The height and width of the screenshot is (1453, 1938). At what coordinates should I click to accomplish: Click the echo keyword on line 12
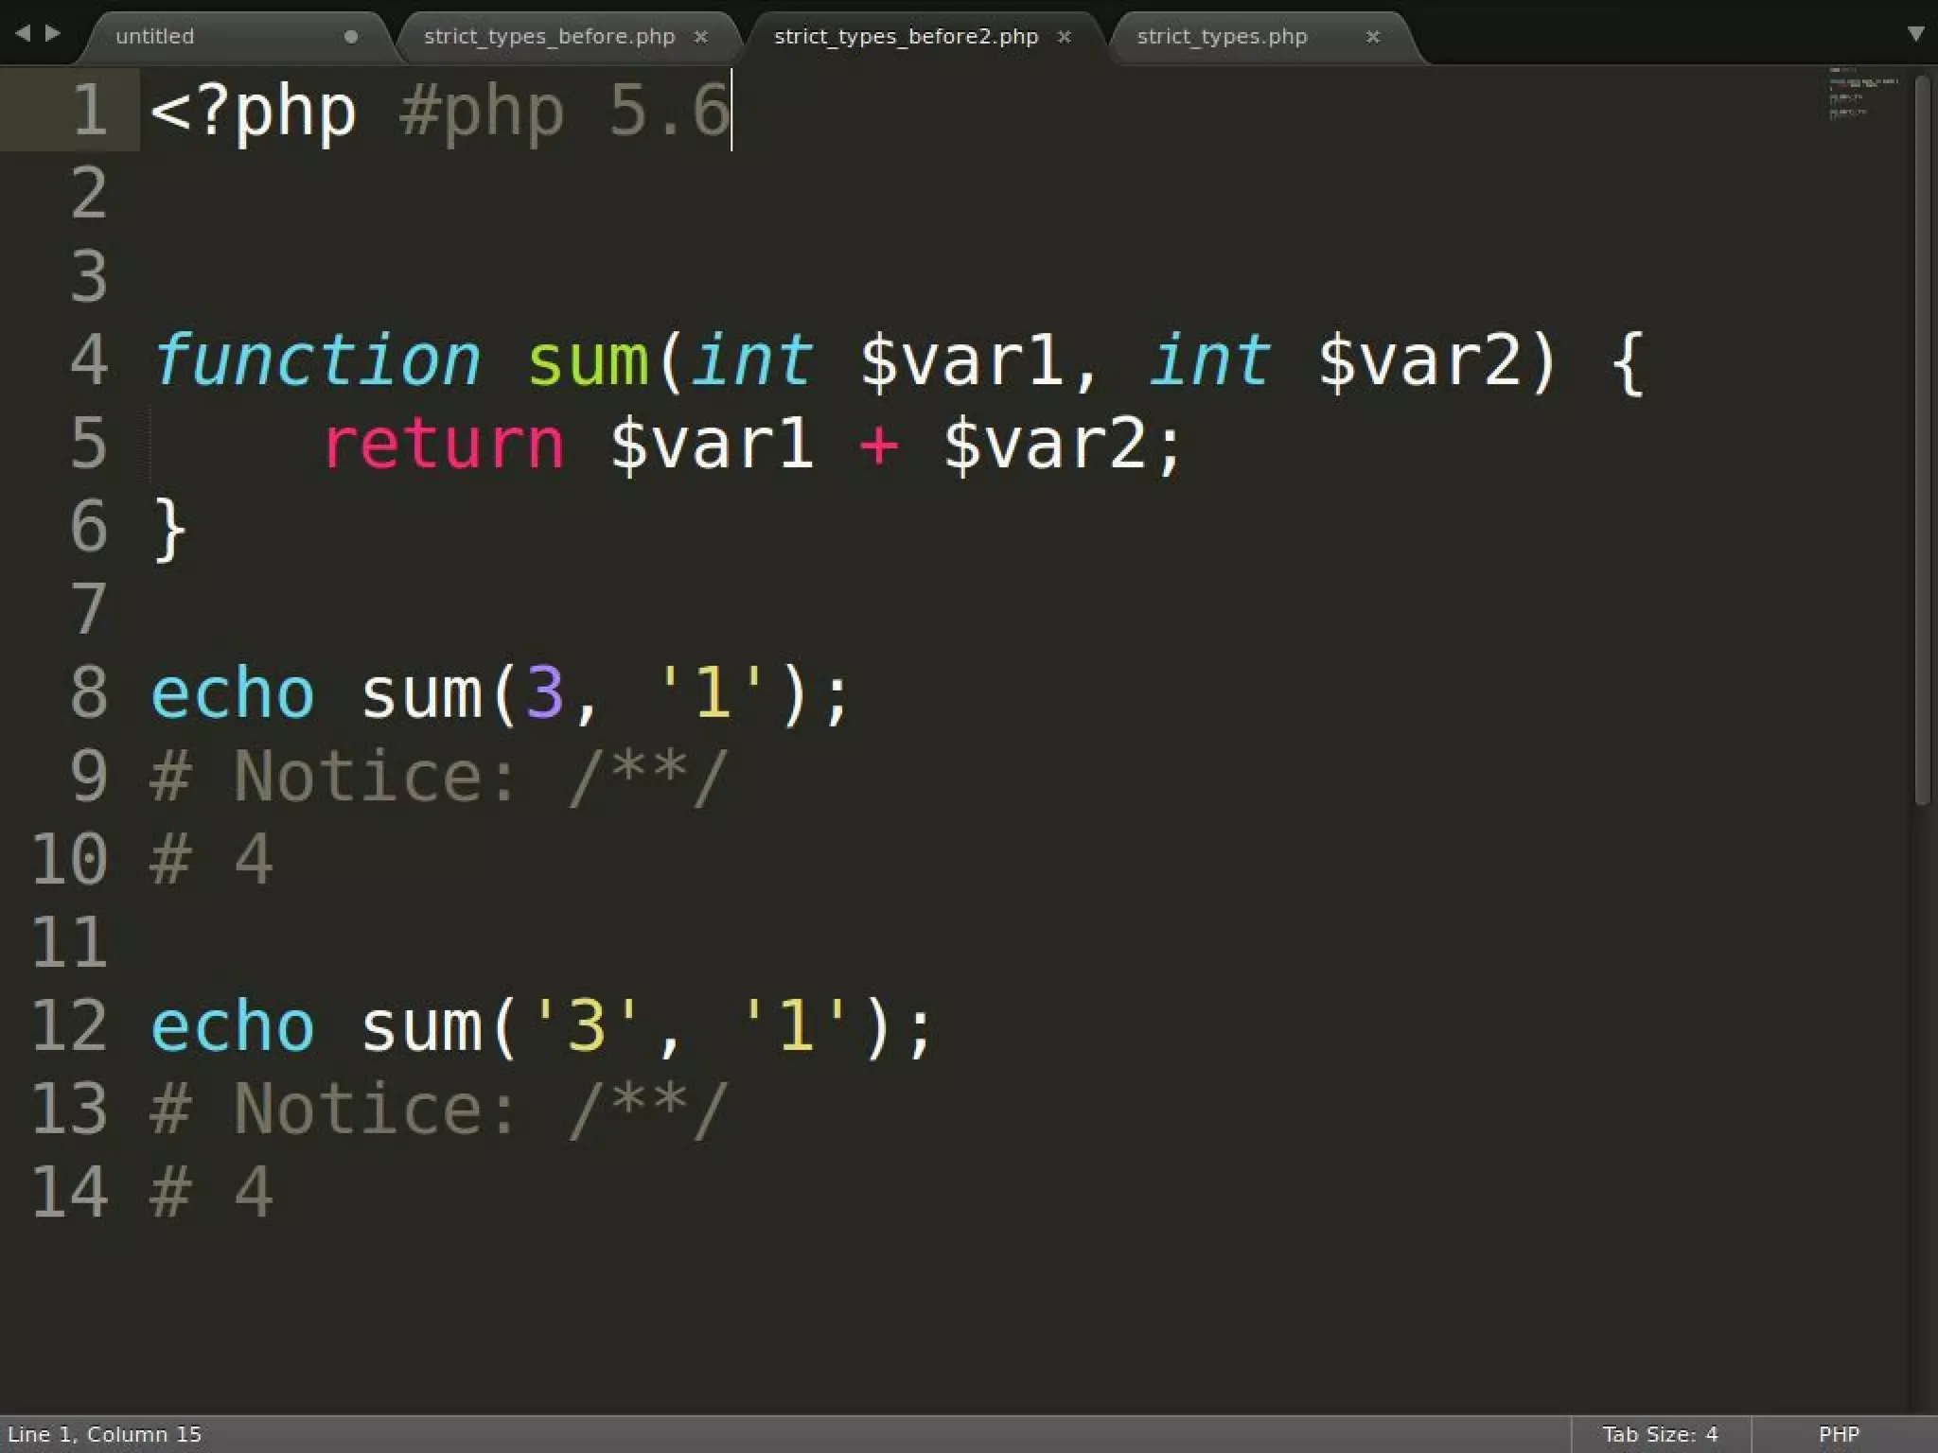tap(233, 1025)
